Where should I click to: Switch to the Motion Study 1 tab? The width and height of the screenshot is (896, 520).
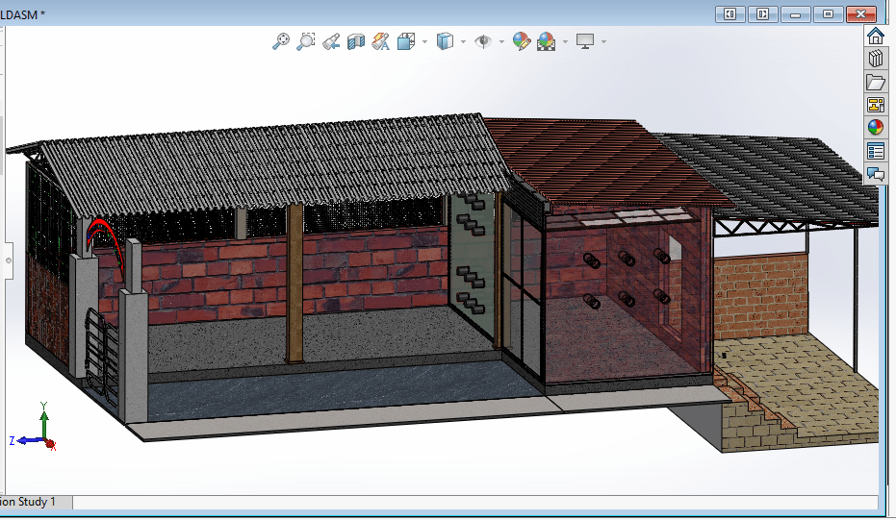tap(29, 502)
